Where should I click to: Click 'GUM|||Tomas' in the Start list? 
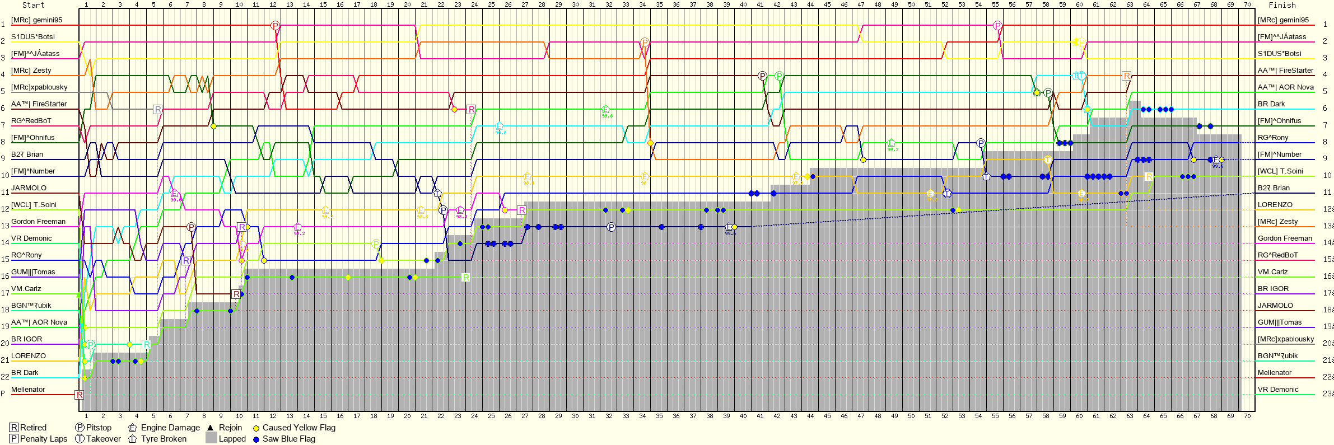pos(33,272)
